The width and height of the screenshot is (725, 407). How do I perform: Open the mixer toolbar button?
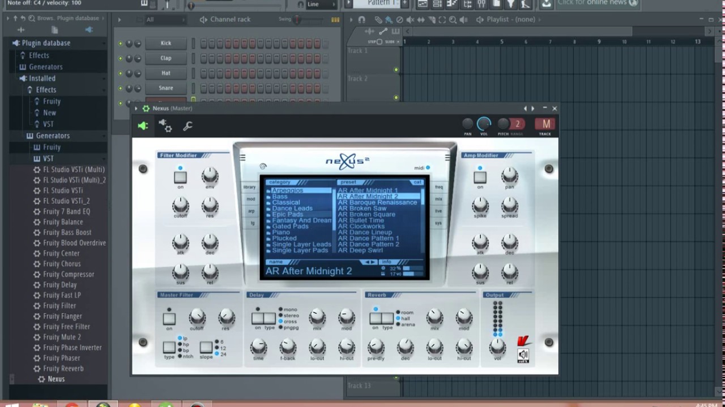click(x=481, y=3)
